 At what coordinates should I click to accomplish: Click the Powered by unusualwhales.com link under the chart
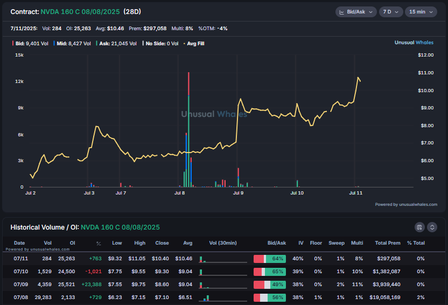pos(406,204)
